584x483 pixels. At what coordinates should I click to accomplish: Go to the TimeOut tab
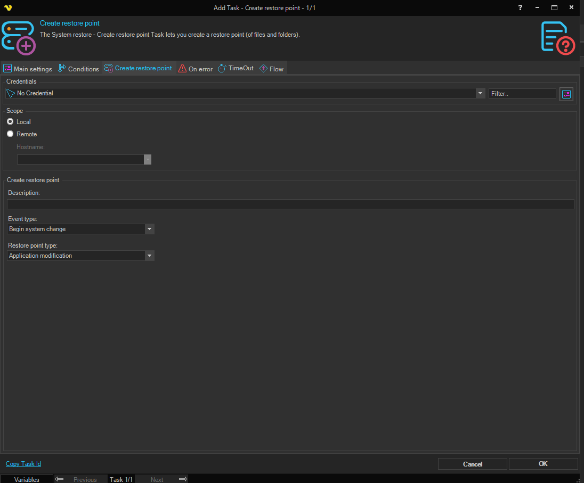point(236,68)
